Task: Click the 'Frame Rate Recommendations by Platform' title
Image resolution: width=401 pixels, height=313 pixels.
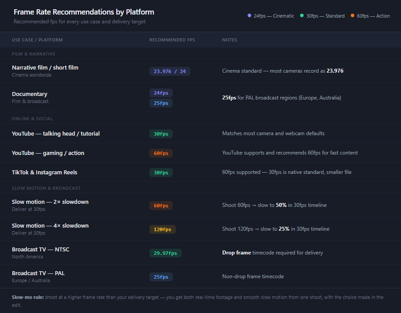Action: point(84,12)
